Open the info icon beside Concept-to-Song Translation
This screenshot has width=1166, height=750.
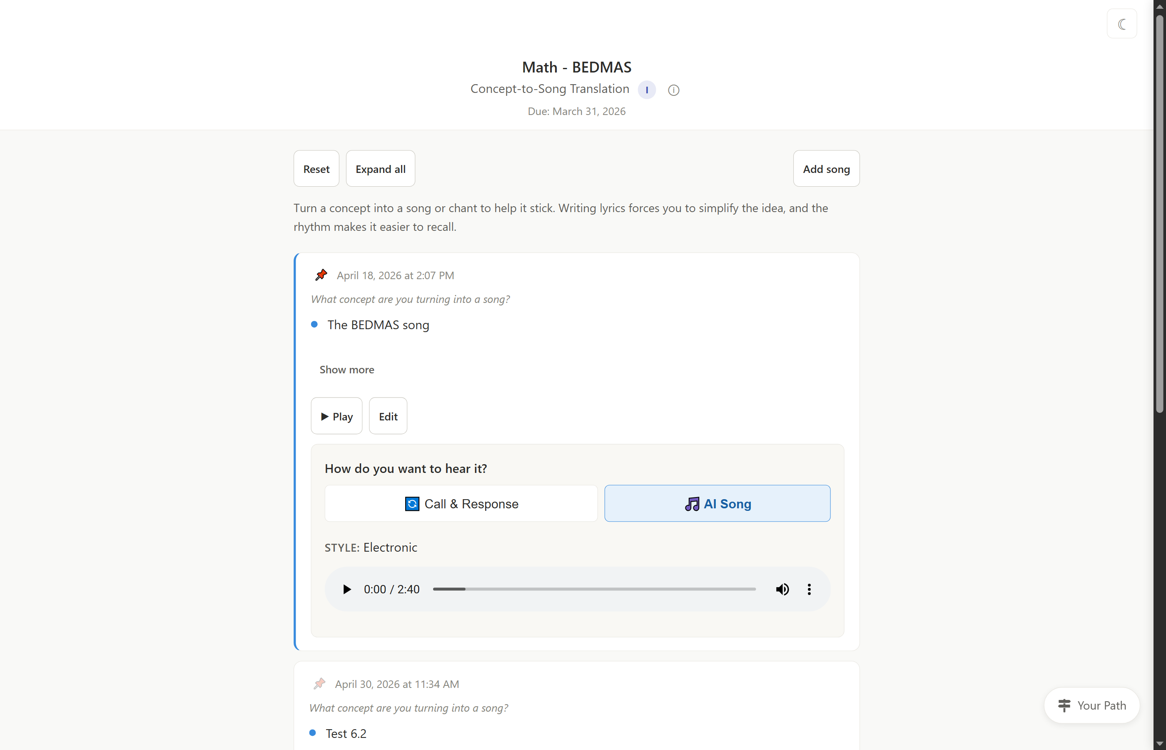click(x=673, y=90)
